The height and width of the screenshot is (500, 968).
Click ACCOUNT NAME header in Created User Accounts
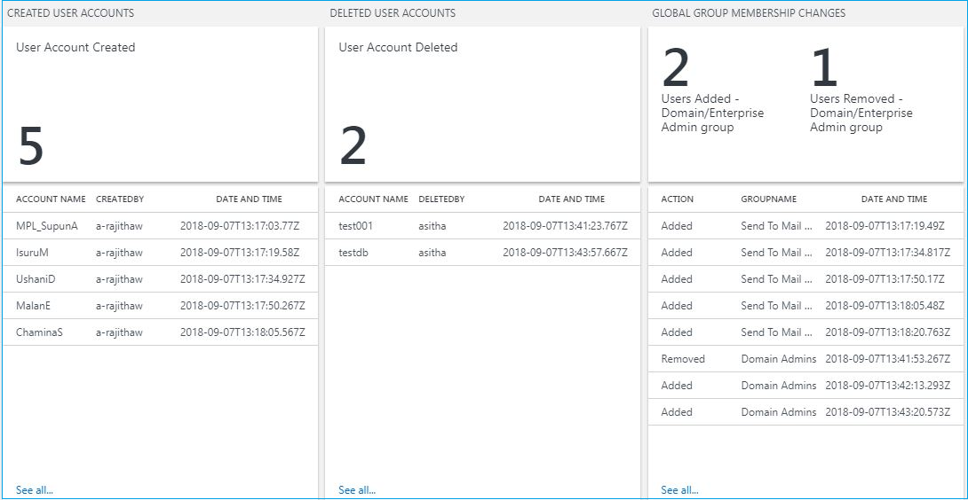51,199
